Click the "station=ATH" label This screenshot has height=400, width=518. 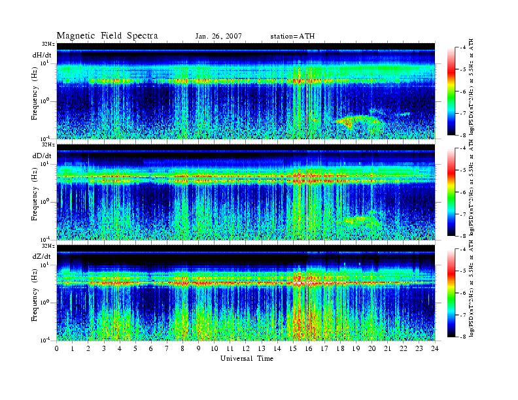click(x=292, y=37)
